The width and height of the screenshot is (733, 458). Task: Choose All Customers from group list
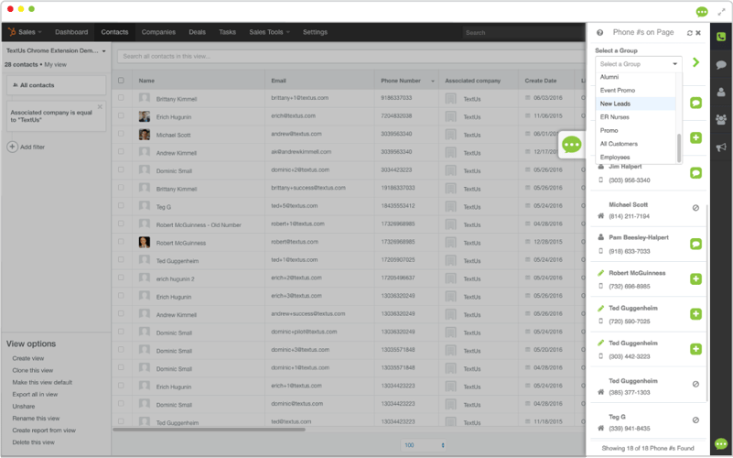636,144
